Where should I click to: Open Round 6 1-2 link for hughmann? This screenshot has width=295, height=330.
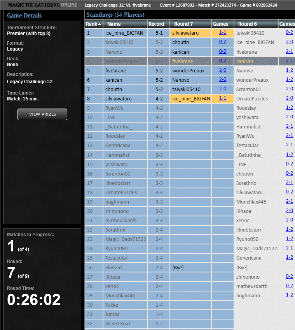pyautogui.click(x=289, y=295)
